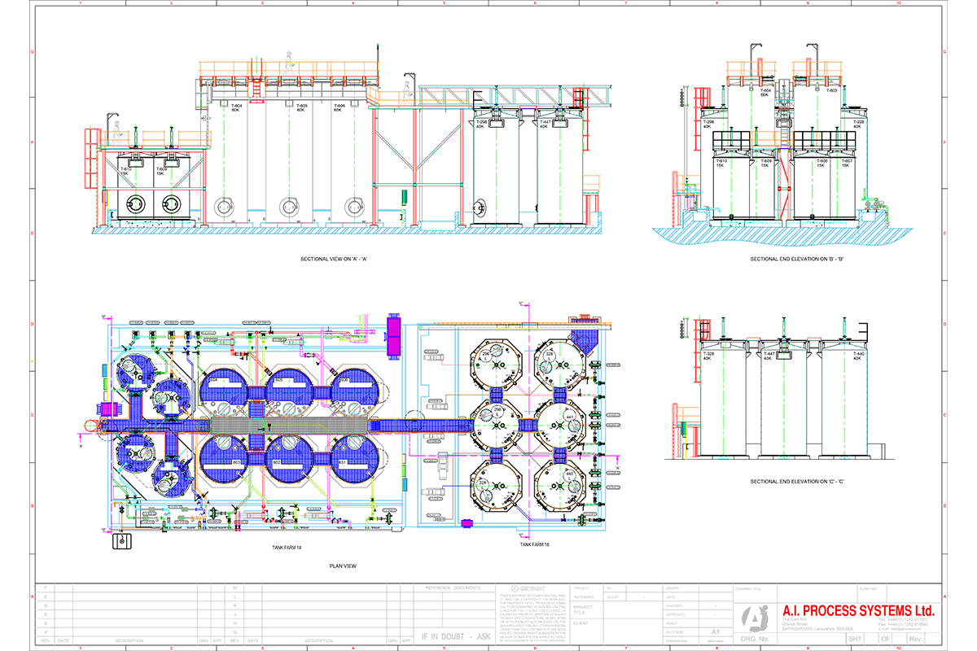Screen dimensions: 977x651
Task: Click the T-607 15K tank label
Action: (847, 164)
